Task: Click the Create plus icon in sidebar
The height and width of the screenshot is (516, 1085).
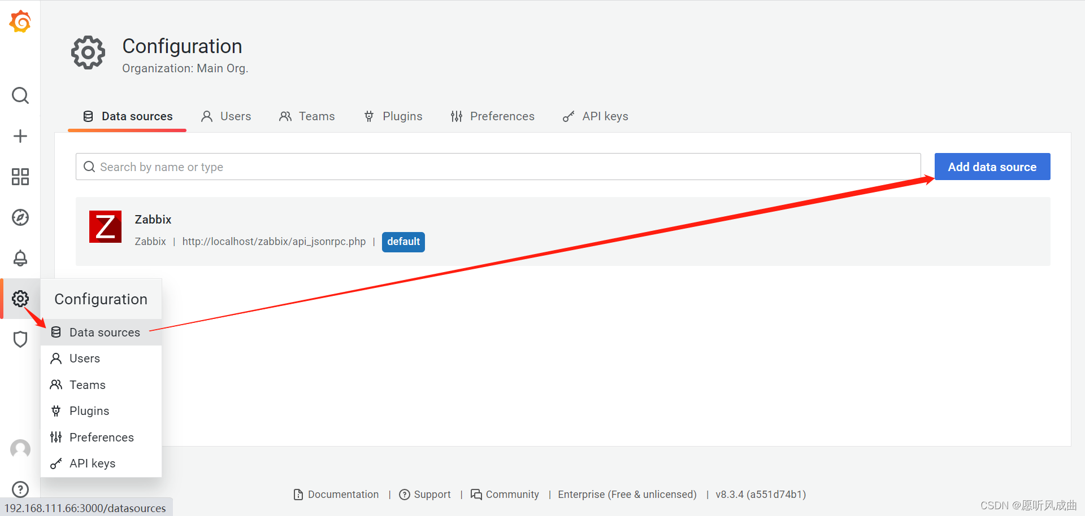Action: point(20,136)
